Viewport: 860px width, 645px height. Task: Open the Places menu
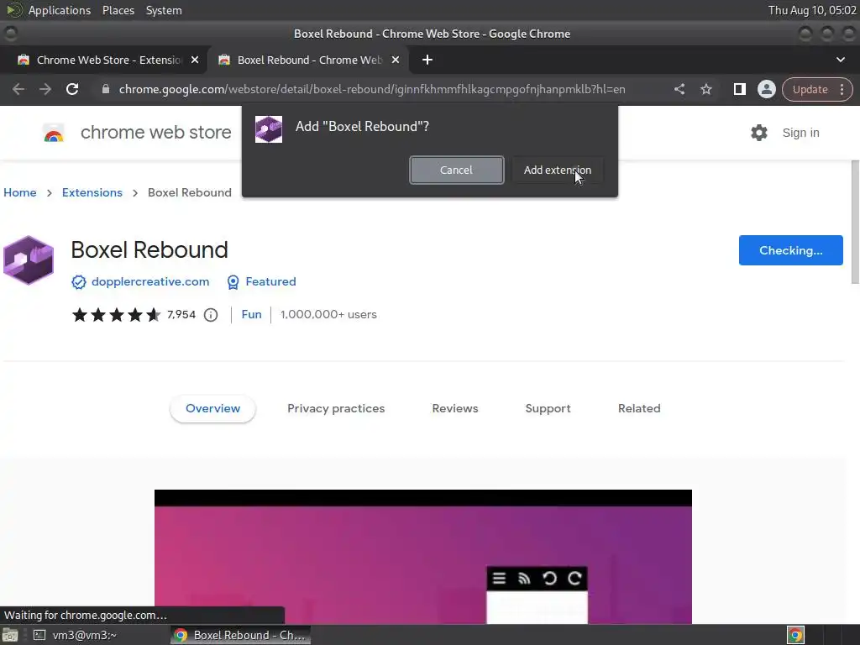[x=118, y=10]
